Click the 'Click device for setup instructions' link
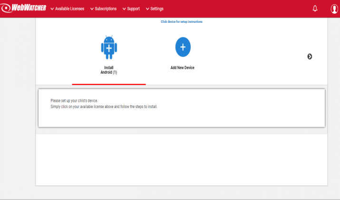The height and width of the screenshot is (200, 340). (x=182, y=22)
